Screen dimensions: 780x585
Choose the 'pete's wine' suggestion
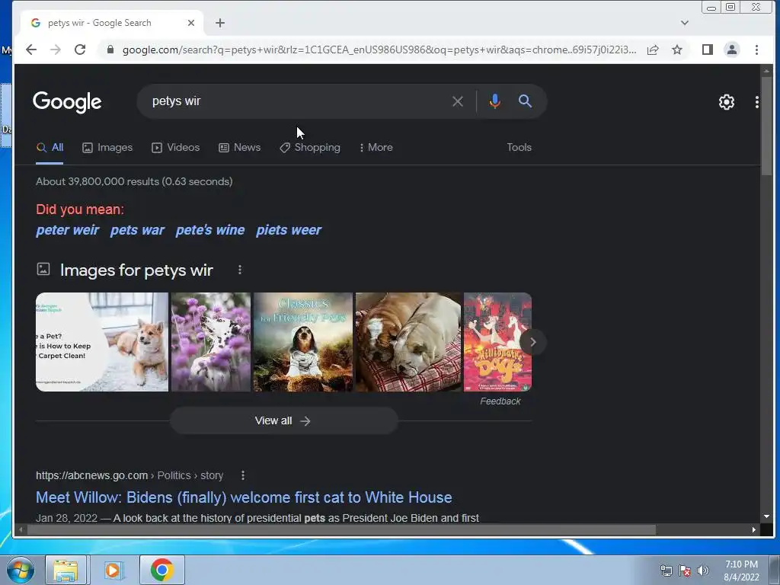(x=210, y=230)
